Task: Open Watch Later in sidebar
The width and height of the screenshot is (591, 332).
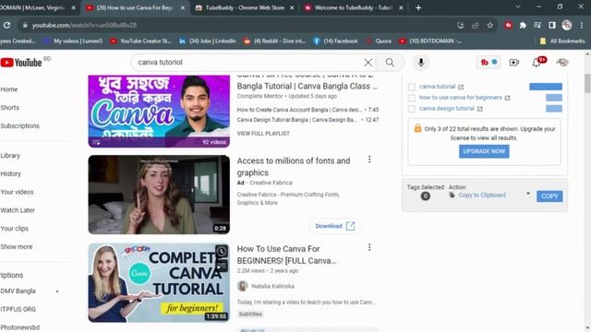Action: 18,210
